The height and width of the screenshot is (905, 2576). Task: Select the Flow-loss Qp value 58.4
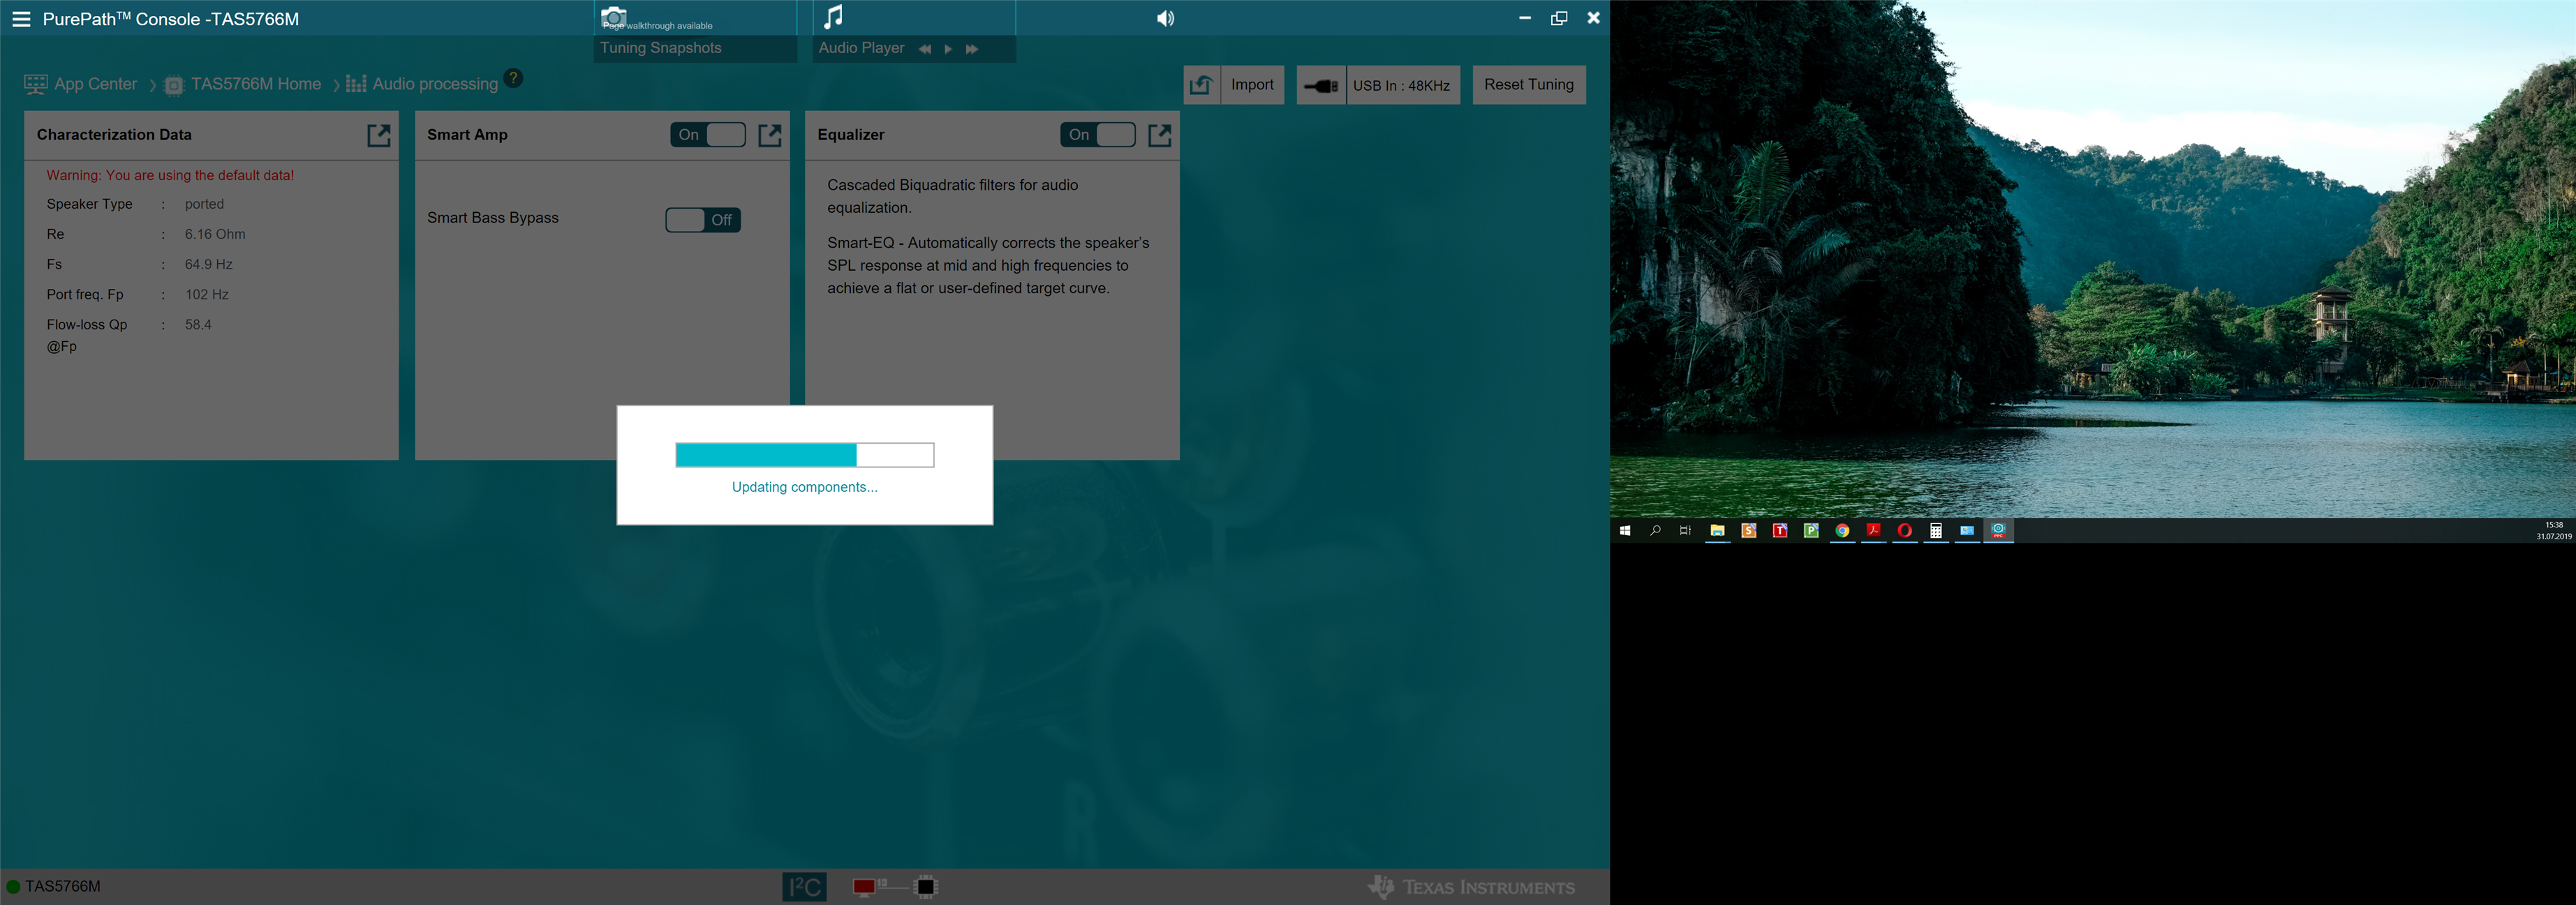(198, 324)
